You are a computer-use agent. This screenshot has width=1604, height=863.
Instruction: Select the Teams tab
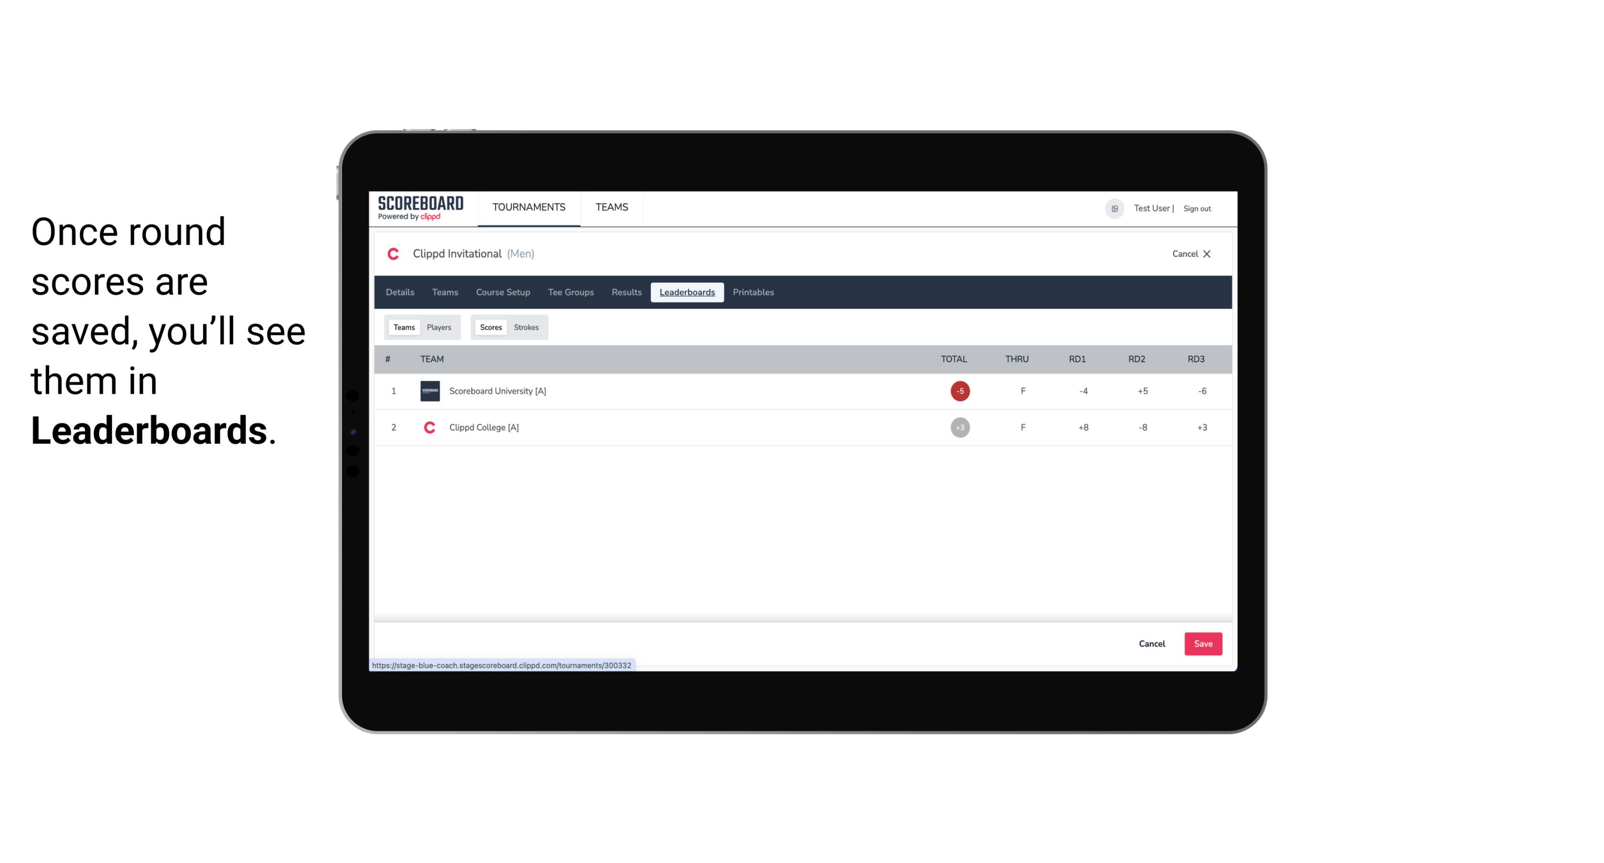click(x=403, y=327)
